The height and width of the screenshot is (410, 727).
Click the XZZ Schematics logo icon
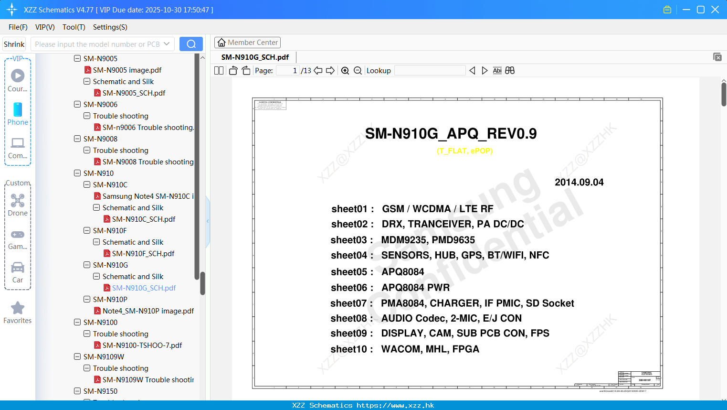12,10
